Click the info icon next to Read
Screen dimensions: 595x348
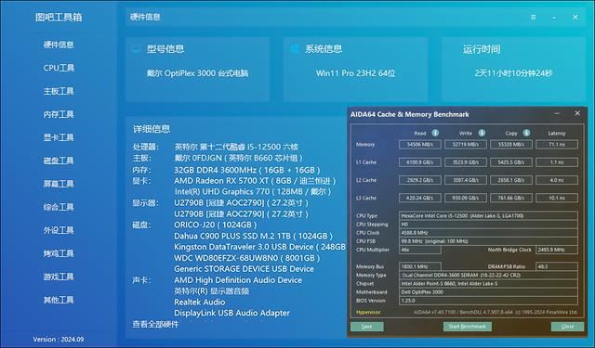pyautogui.click(x=435, y=133)
